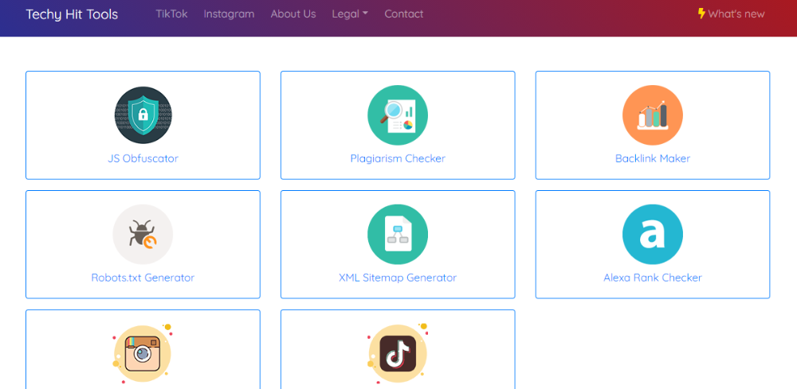This screenshot has height=389, width=797.
Task: Select the TikTok tool icon
Action: point(398,353)
